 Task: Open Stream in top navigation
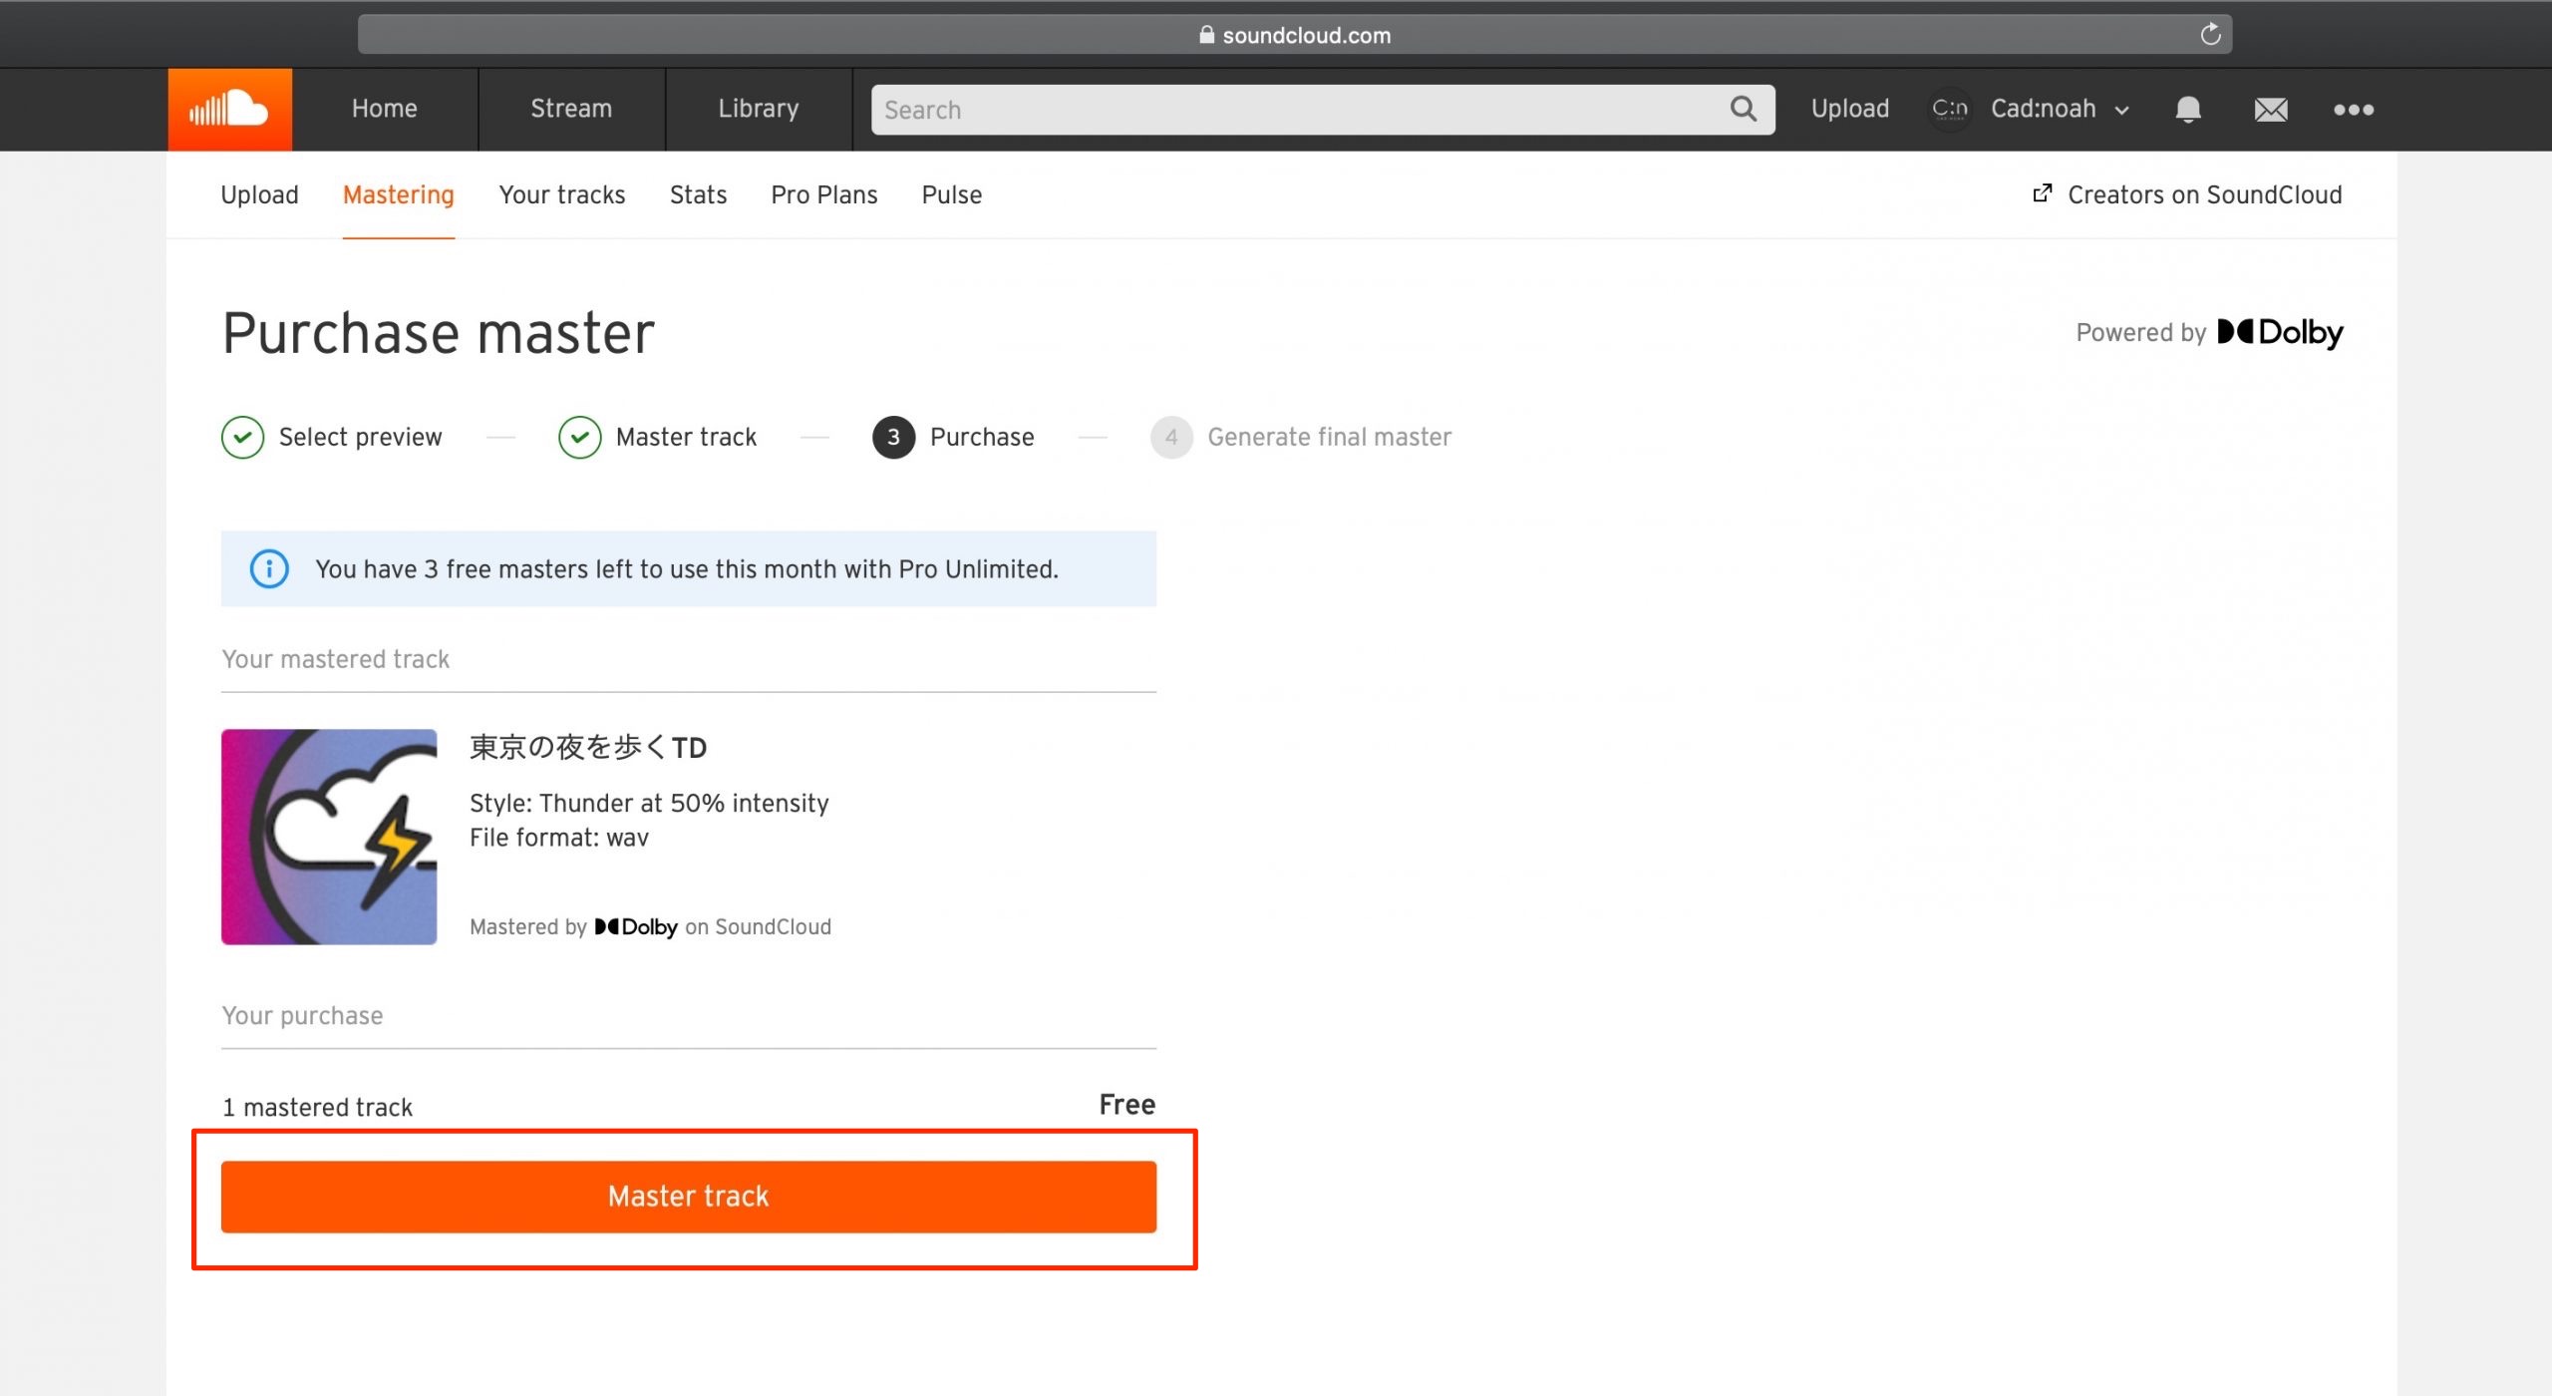pyautogui.click(x=571, y=109)
